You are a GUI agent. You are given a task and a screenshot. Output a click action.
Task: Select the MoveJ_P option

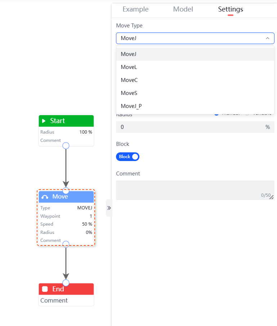click(x=131, y=106)
